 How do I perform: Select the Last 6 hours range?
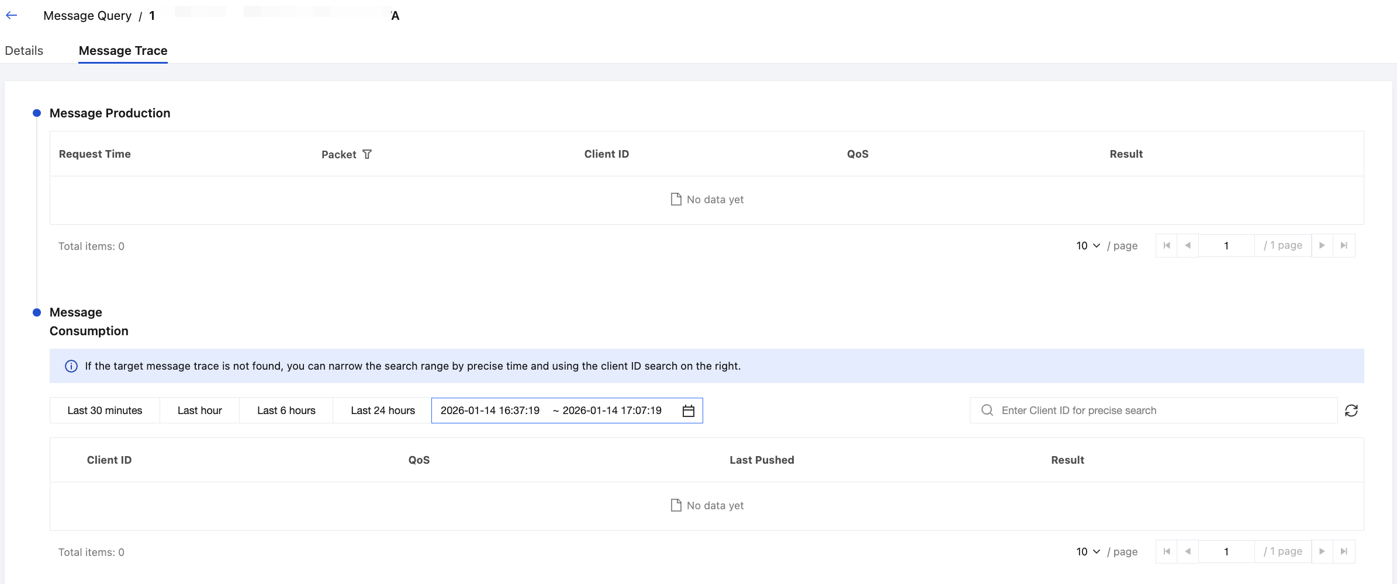coord(286,411)
